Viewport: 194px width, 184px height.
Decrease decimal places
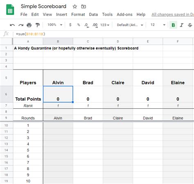[x=86, y=25]
